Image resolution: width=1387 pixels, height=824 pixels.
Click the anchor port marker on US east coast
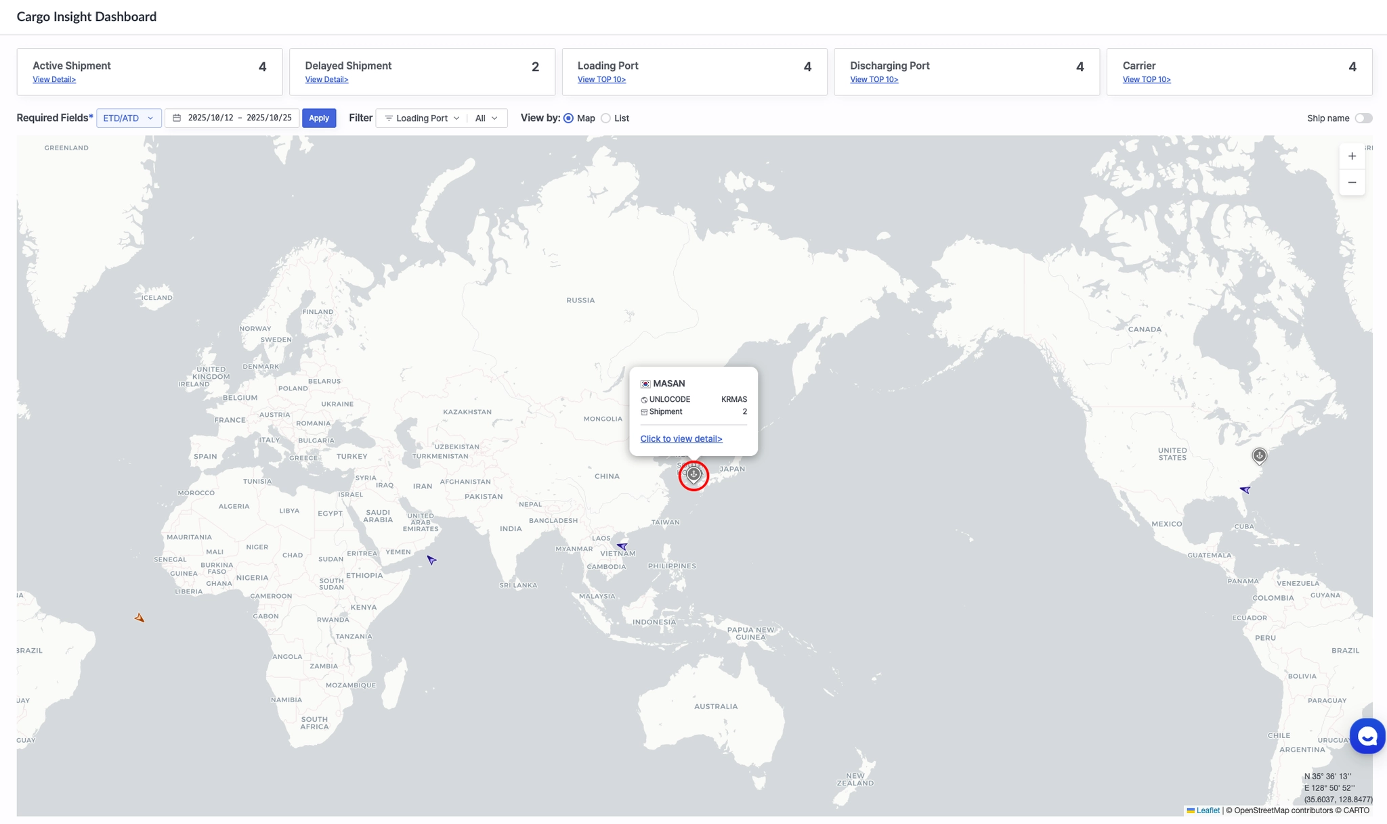click(x=1259, y=455)
